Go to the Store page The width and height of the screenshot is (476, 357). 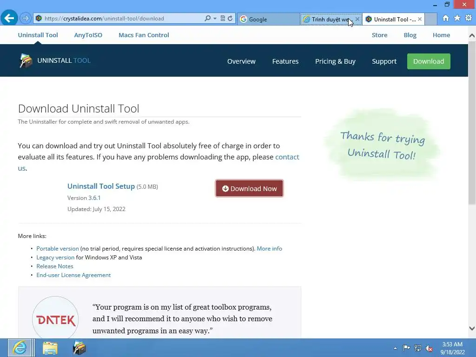[x=379, y=35]
